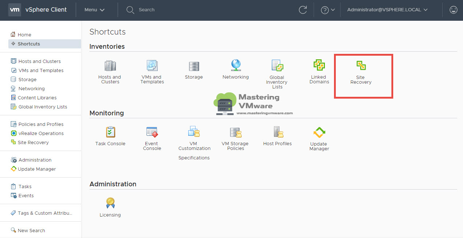
Task: Open the Networking globe shortcut icon
Action: (236, 65)
